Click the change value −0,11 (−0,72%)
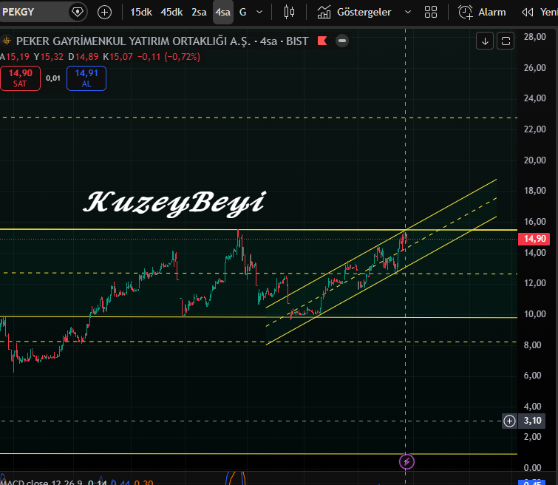Image resolution: width=558 pixels, height=485 pixels. (169, 57)
